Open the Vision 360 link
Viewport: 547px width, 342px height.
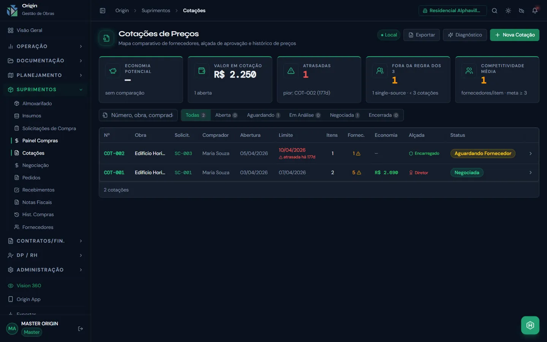[29, 286]
